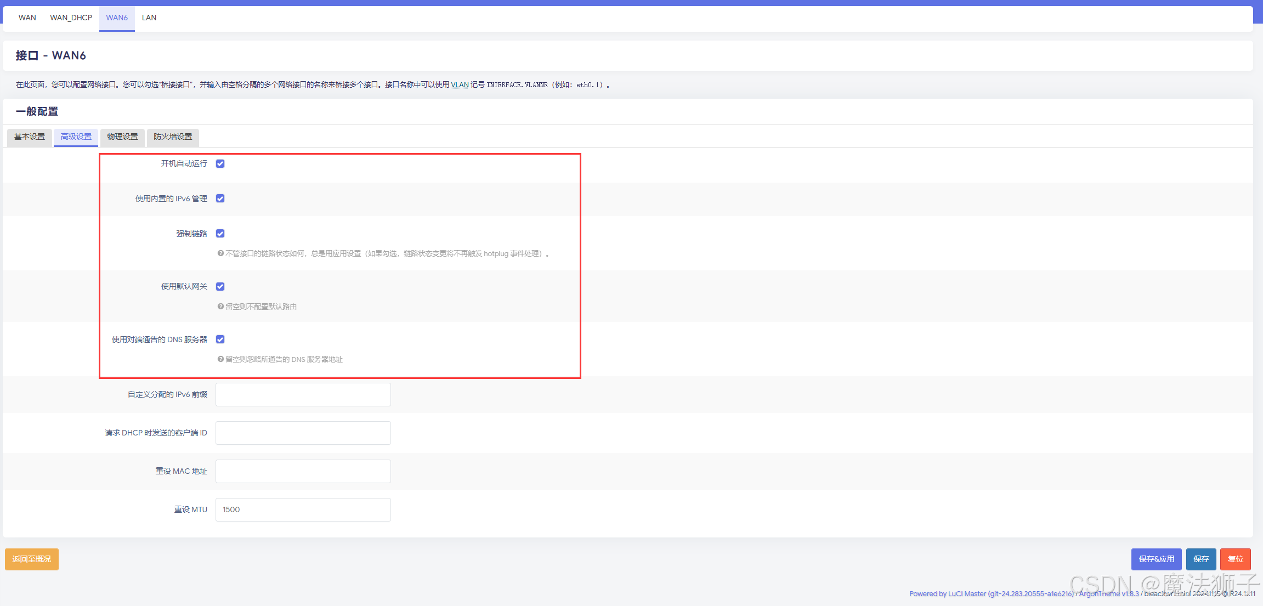1263x606 pixels.
Task: Click help icon beside DNS 服务器地址 hint
Action: (x=220, y=359)
